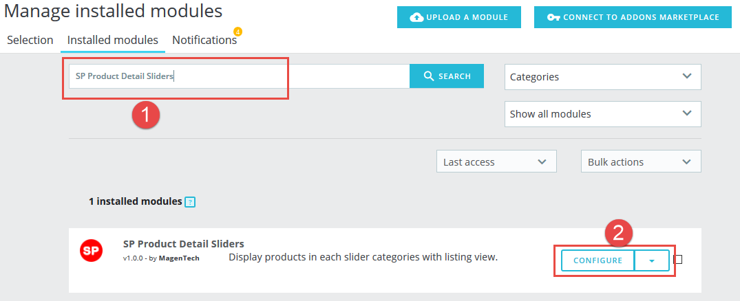Open the Notifications tab

tap(204, 41)
